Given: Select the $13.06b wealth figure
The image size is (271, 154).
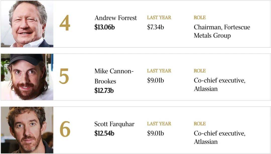Looking at the screenshot, I should point(105,27).
